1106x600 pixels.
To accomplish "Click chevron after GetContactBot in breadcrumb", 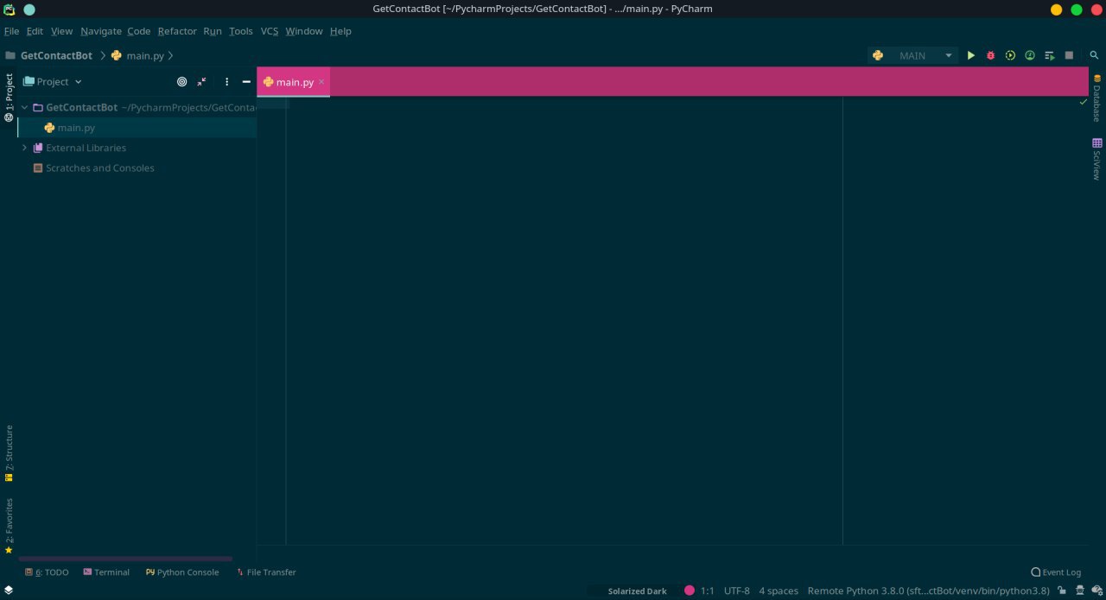I will [x=103, y=55].
